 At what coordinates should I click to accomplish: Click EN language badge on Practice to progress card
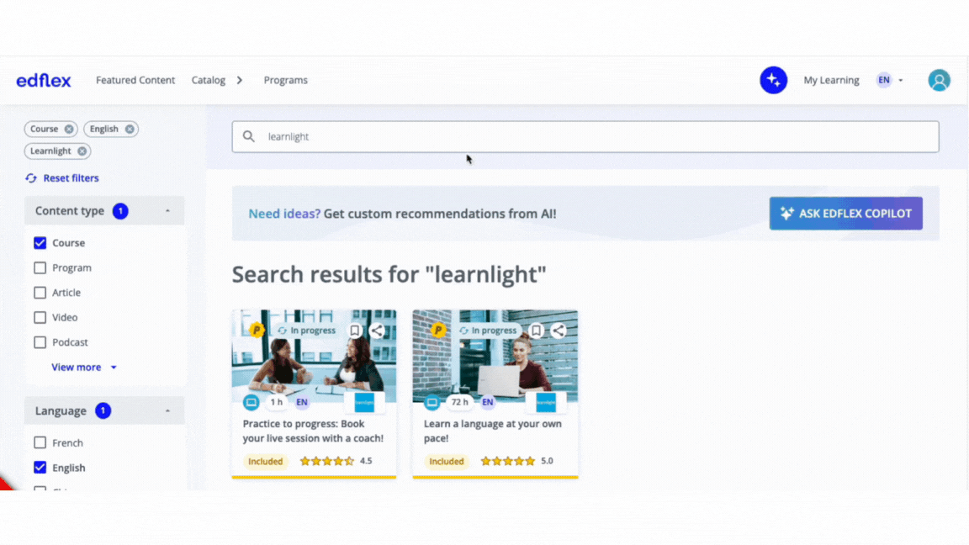[x=302, y=402]
